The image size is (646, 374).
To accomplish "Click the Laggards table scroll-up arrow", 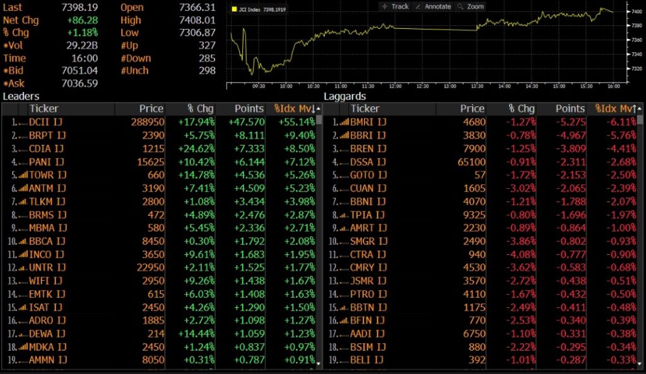I will (640, 109).
